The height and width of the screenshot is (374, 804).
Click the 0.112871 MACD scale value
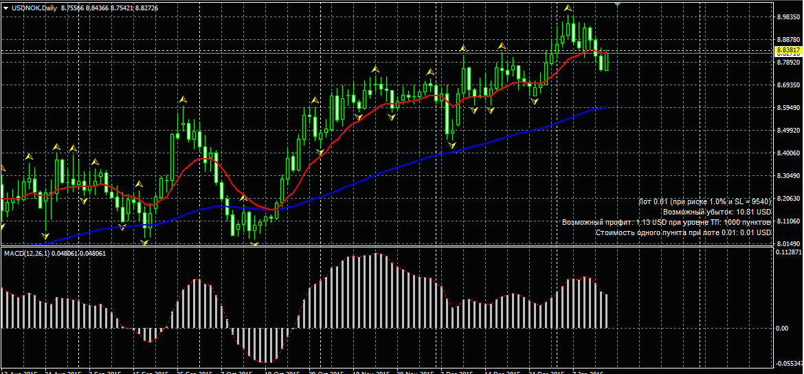[x=789, y=252]
